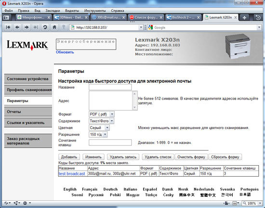
Task: Click the Google search engine icon
Action: 150,27
